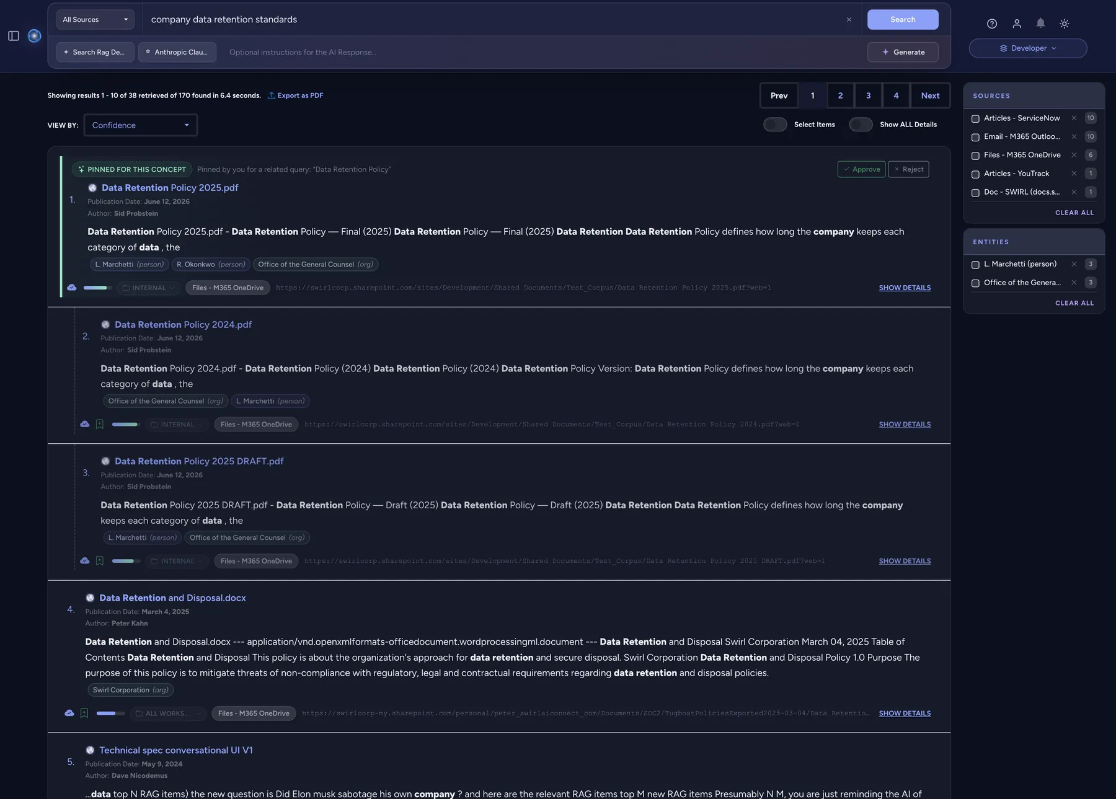Click bookmark icon on Data Retention Policy 2024 result
The image size is (1116, 799).
coord(99,425)
